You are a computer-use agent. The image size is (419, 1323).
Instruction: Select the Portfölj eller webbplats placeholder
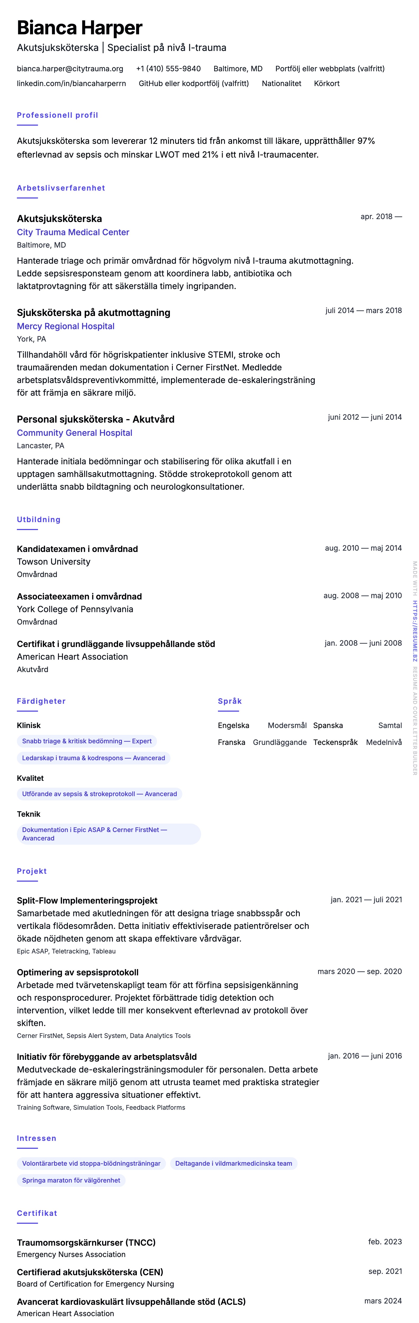coord(330,69)
